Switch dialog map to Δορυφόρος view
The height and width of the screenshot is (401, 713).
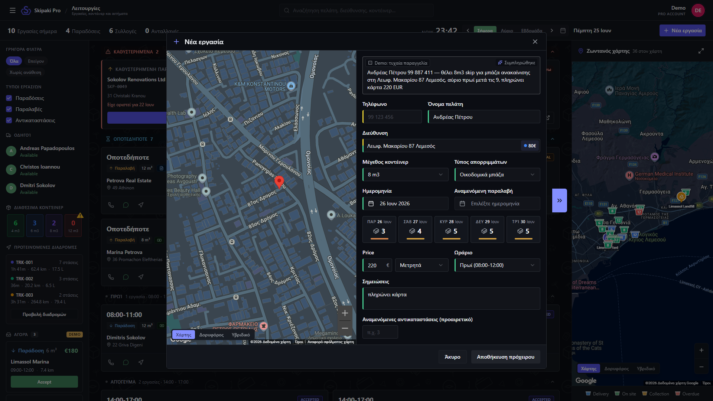point(211,335)
